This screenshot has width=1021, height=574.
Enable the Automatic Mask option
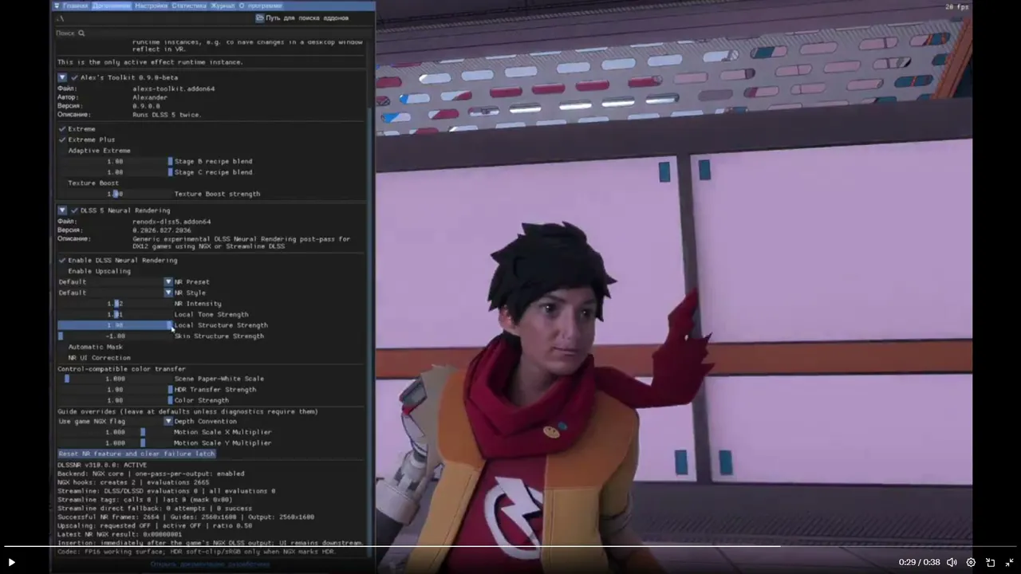(x=61, y=347)
